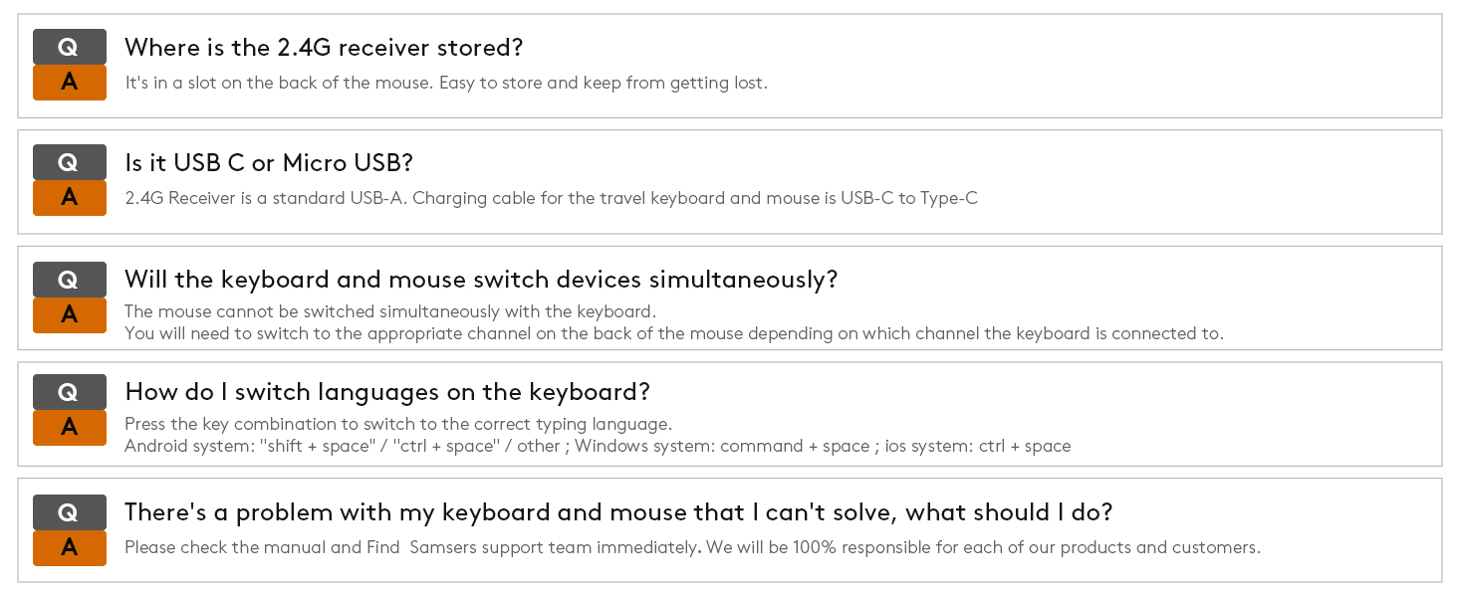Click the Q badge for unsolved problem question
Screen dimensions: 1458x597
tap(69, 512)
